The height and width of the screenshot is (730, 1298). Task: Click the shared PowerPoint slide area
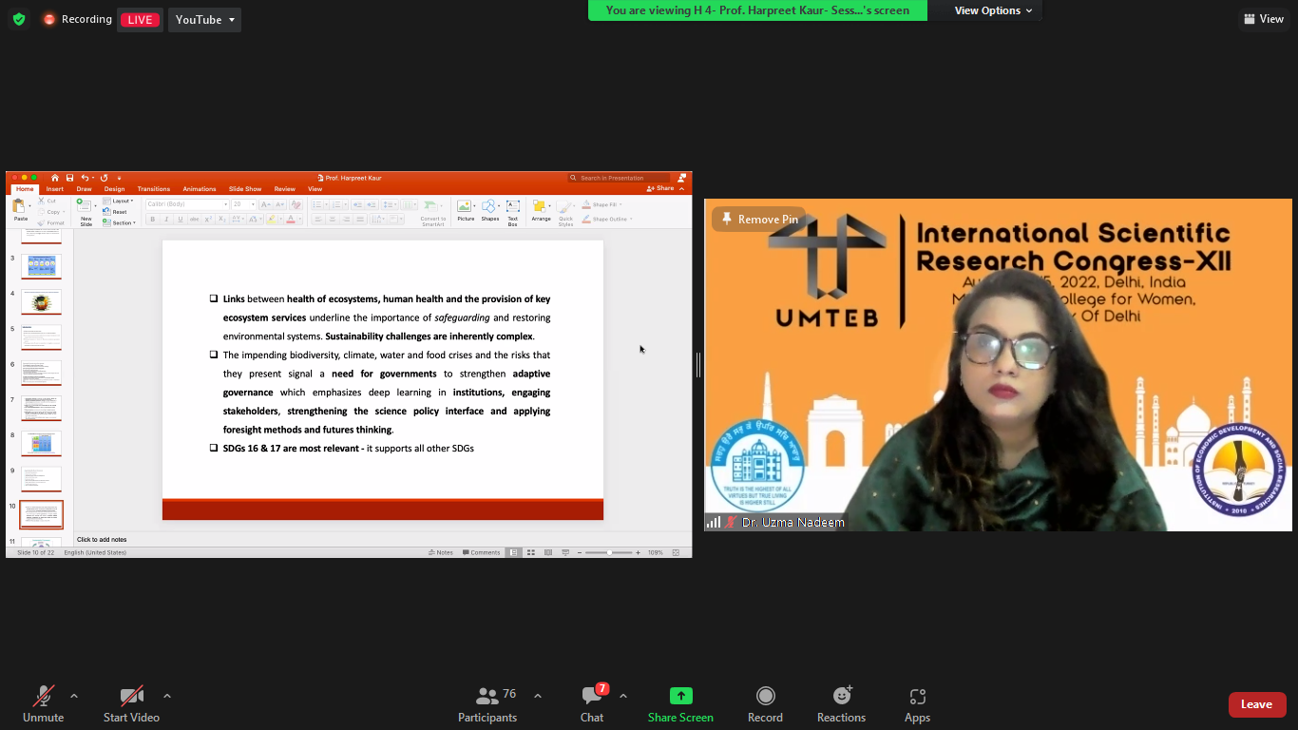coord(383,378)
